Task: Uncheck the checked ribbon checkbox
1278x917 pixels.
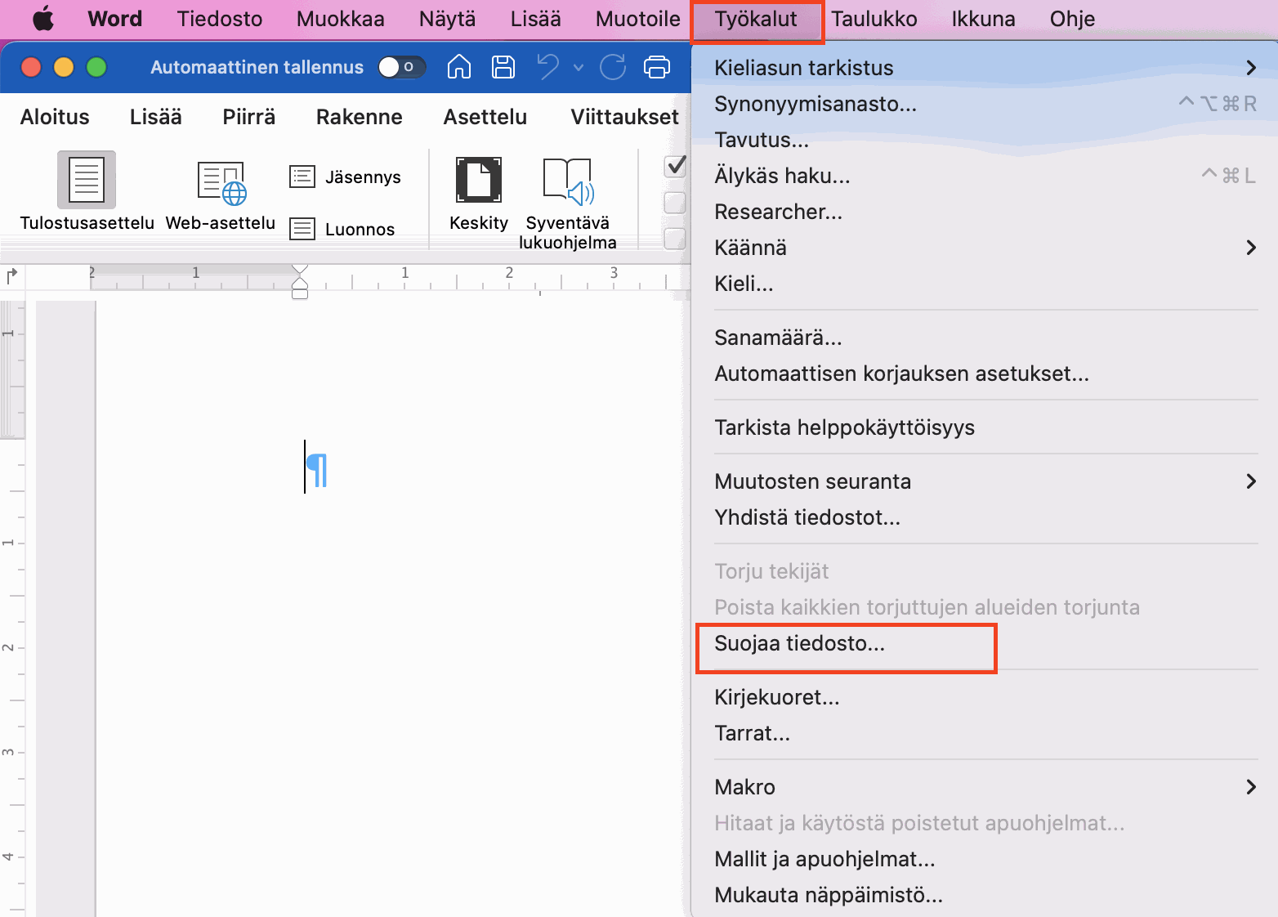Action: [676, 166]
